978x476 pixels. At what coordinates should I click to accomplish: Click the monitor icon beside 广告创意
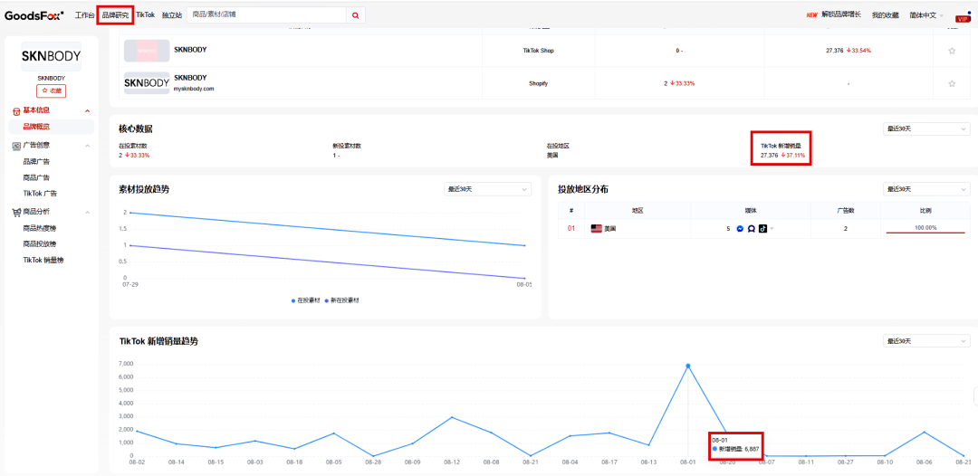[17, 145]
